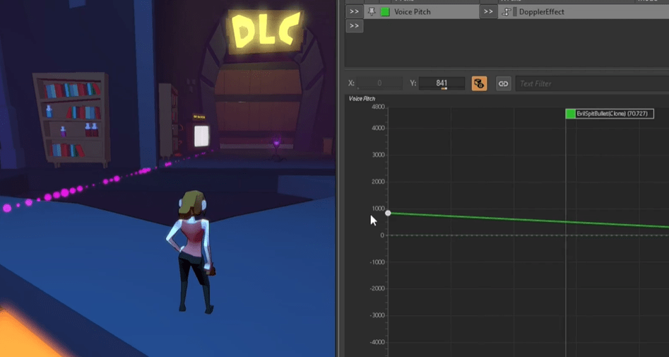Select the Voice Pitch row label
Screen dimensions: 669x357
click(412, 11)
